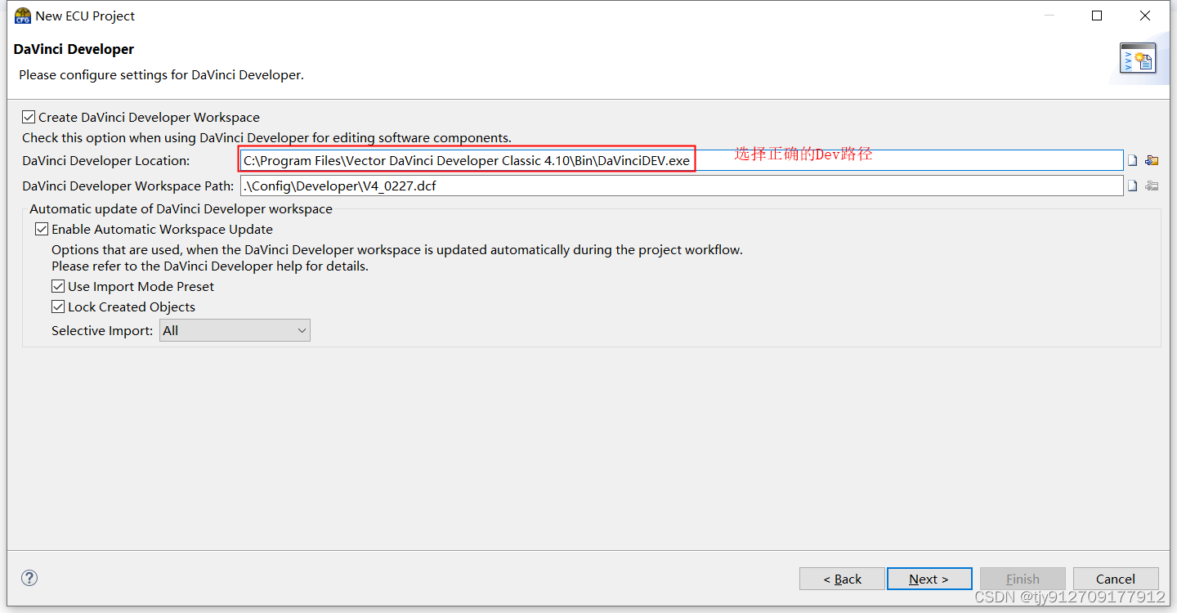Click the wizard page banner icon
This screenshot has height=613, width=1177.
1138,59
